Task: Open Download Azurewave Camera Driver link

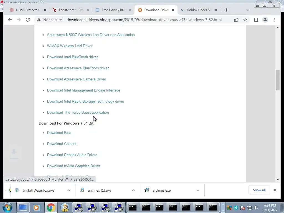Action: (x=77, y=79)
